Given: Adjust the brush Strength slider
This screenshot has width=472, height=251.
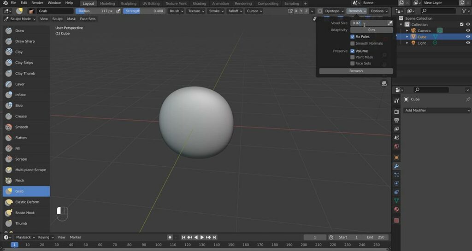Looking at the screenshot, I should click(x=144, y=11).
